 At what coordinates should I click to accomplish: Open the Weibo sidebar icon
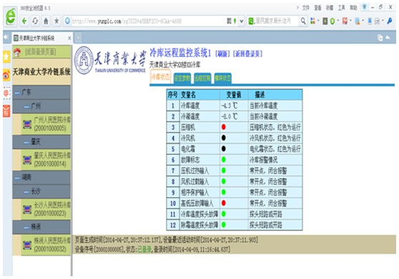(6, 75)
